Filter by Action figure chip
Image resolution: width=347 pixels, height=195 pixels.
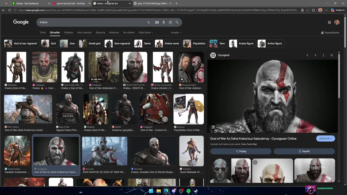(x=270, y=44)
